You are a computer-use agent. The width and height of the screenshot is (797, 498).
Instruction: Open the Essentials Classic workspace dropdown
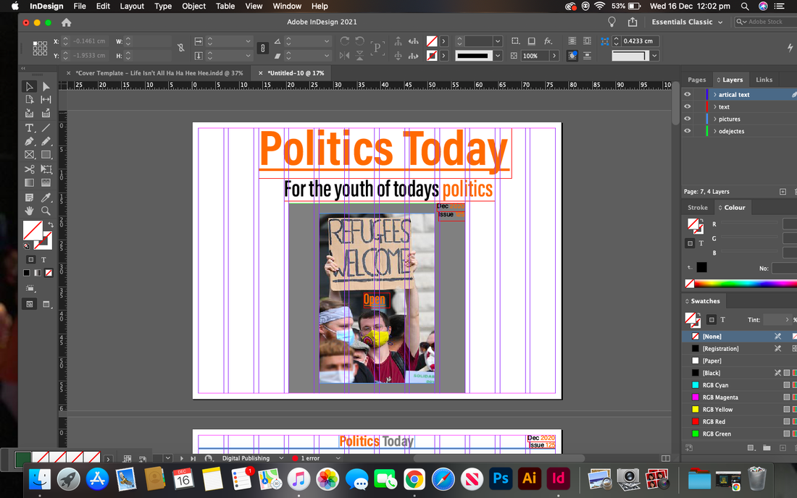(687, 22)
